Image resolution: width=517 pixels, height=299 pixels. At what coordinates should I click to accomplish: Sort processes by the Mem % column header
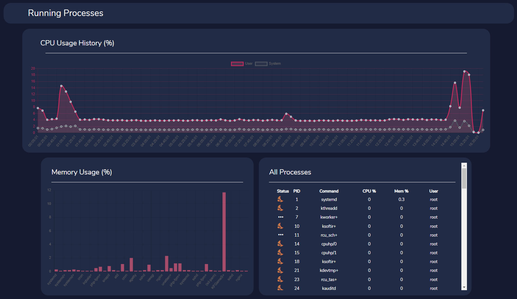(x=401, y=191)
